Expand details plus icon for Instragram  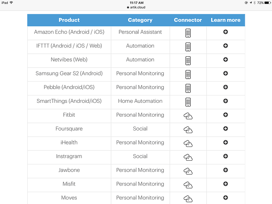(225, 156)
